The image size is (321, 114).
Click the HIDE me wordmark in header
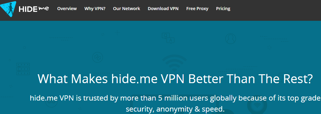coord(34,9)
